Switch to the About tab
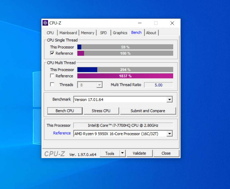 [x=151, y=33]
